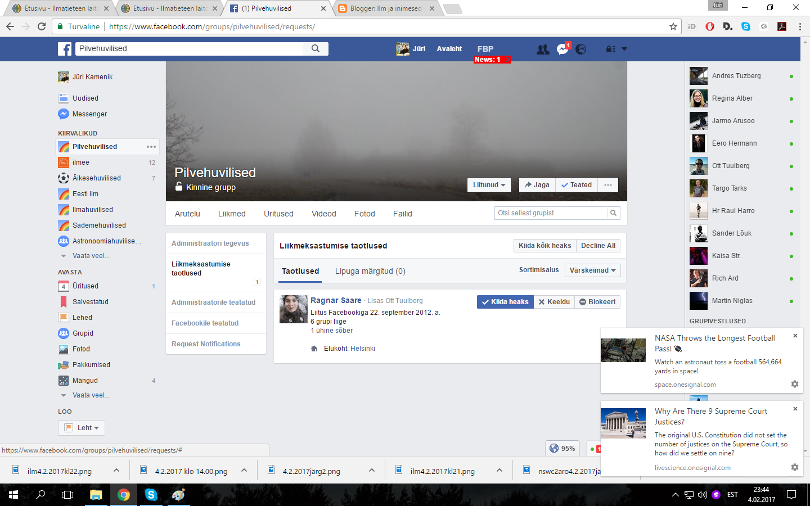Select the Taotlused tab

coord(300,271)
